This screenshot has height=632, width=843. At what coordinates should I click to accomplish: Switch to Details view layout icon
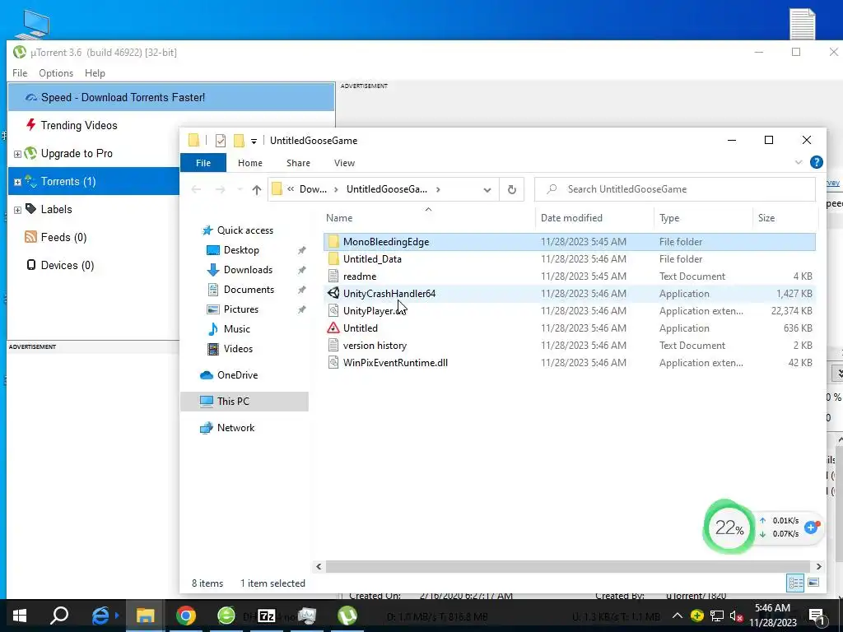[795, 583]
